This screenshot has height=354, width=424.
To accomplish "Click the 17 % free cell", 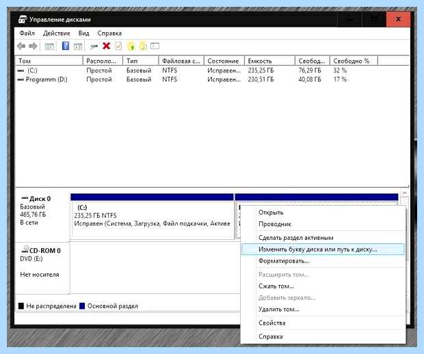I will coord(340,79).
